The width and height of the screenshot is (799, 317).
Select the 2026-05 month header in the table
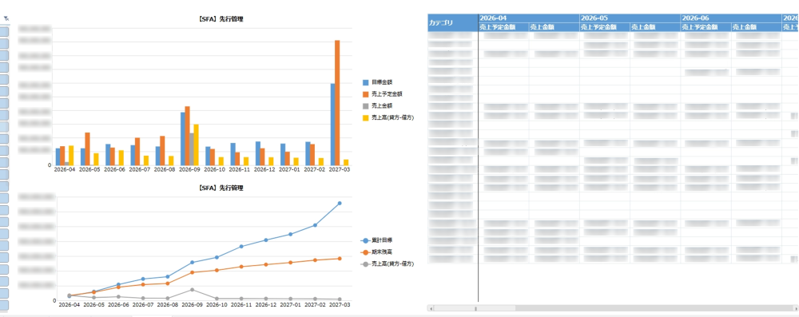coord(630,18)
